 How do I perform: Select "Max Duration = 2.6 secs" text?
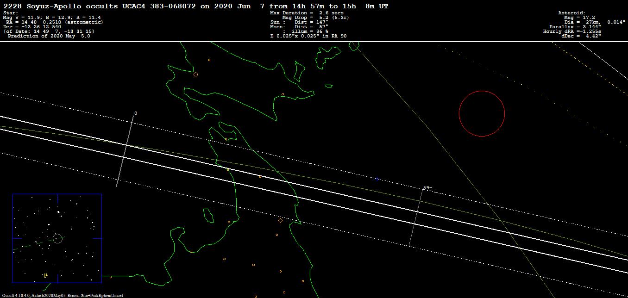[306, 13]
